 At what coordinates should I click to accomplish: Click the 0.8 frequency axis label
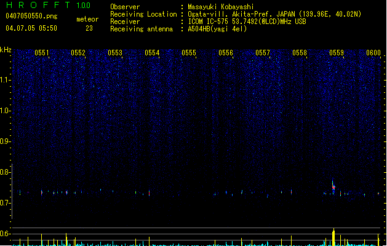click(6, 172)
